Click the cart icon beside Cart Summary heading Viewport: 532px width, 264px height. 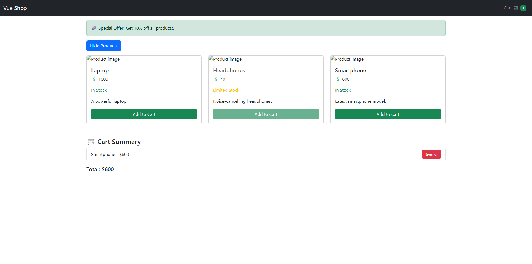(91, 142)
